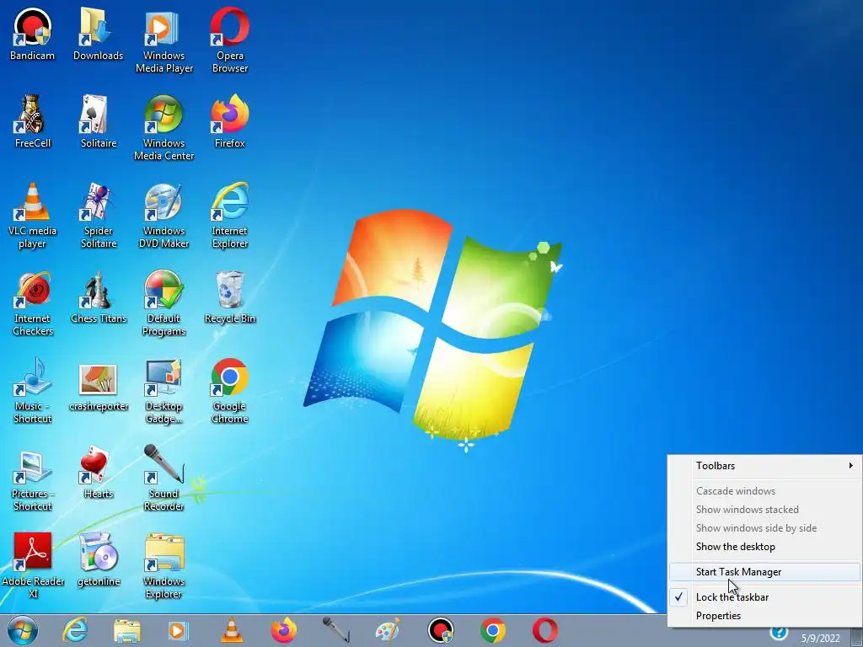
Task: Expand the Toolbars submenu
Action: (765, 466)
